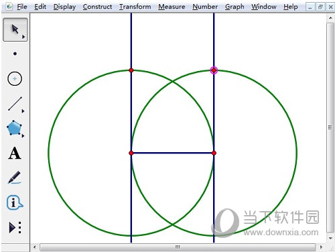Image resolution: width=335 pixels, height=252 pixels.
Task: Select the horizontal segment between the centers
Action: click(172, 153)
